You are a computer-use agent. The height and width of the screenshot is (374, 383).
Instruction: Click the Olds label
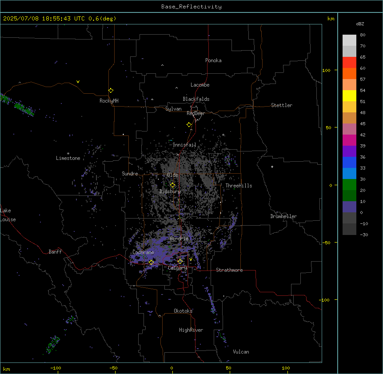coord(172,175)
